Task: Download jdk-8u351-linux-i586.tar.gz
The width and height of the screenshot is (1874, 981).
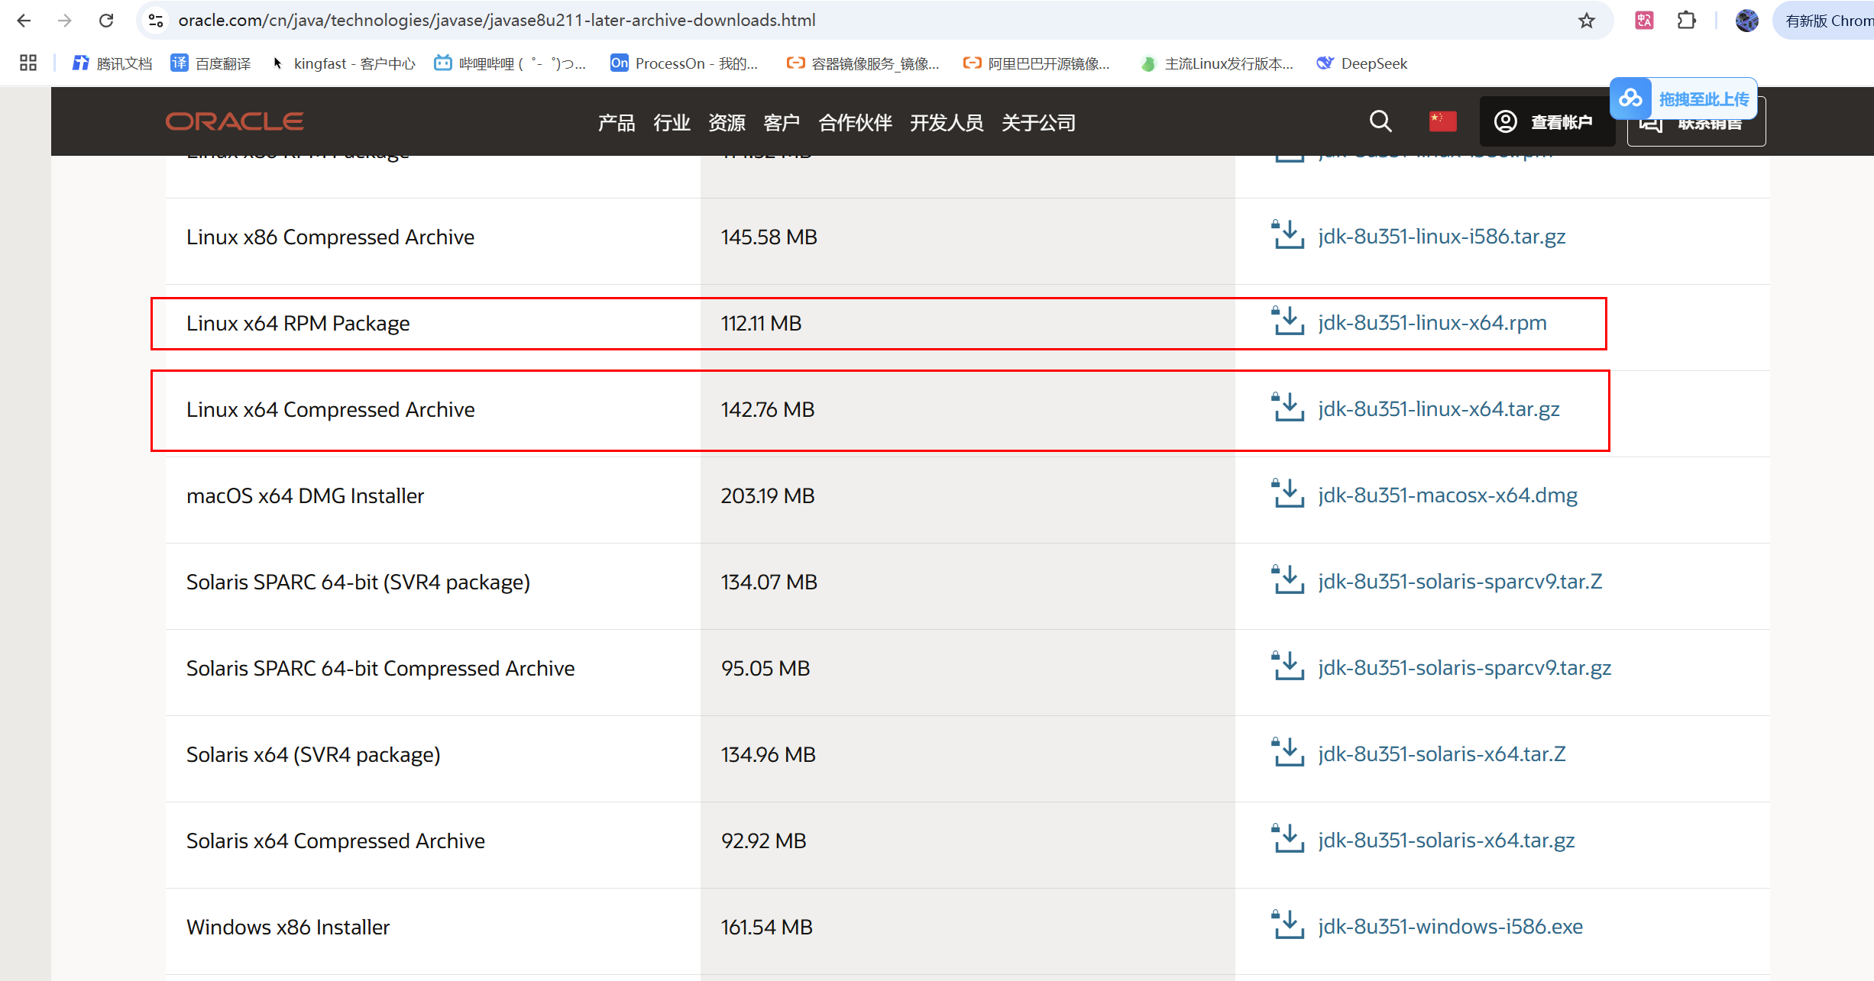Action: coord(1442,237)
